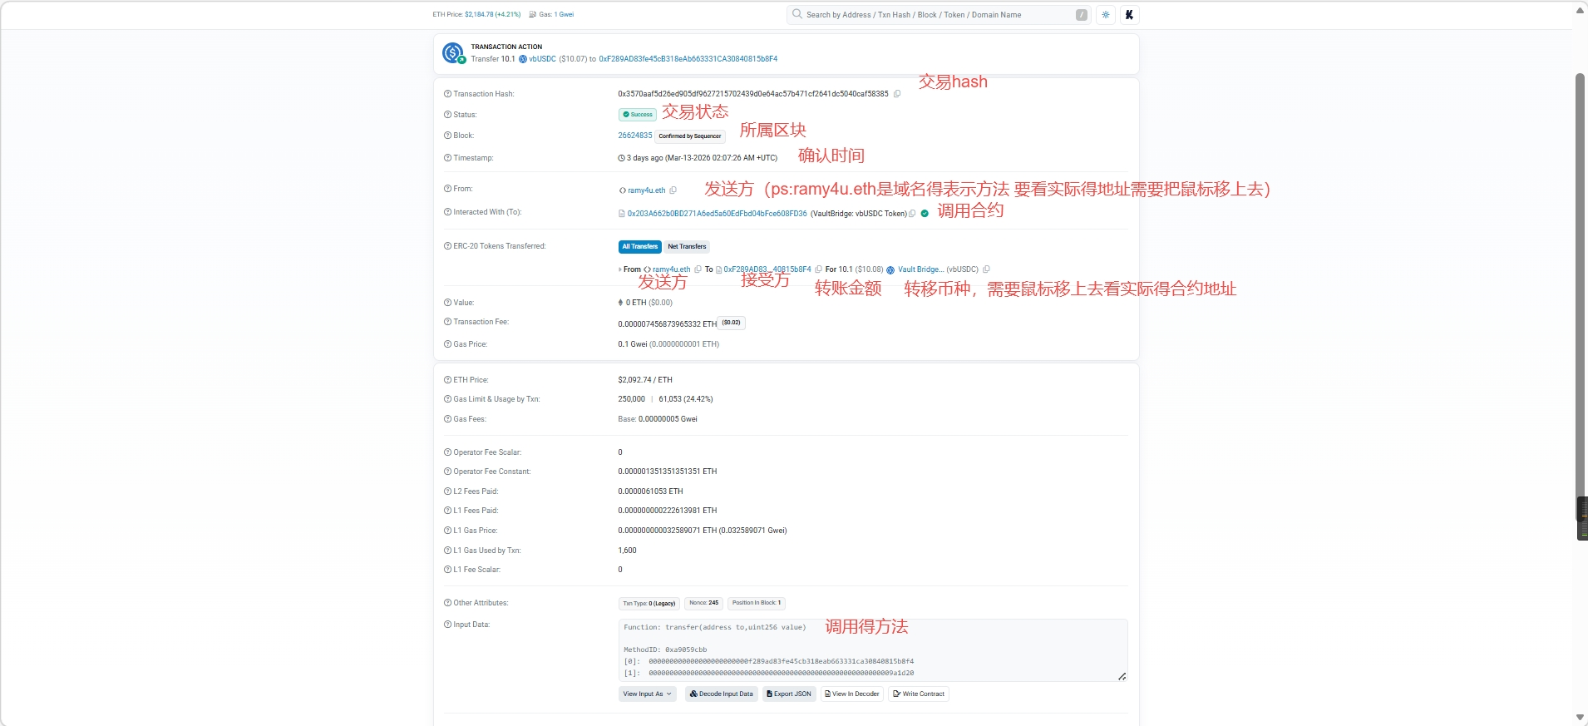Image resolution: width=1588 pixels, height=726 pixels.
Task: Copy sender ramy4u.eth in token transfer row
Action: coord(698,269)
